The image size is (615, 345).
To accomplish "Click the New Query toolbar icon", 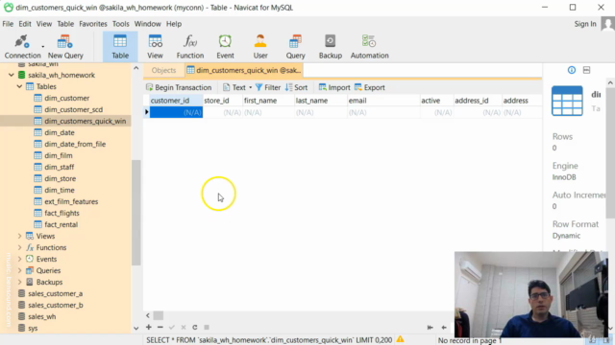I will (65, 46).
